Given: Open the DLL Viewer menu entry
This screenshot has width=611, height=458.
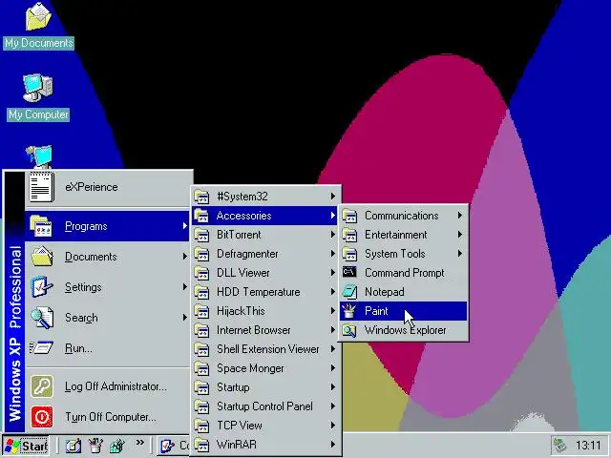Looking at the screenshot, I should point(265,273).
